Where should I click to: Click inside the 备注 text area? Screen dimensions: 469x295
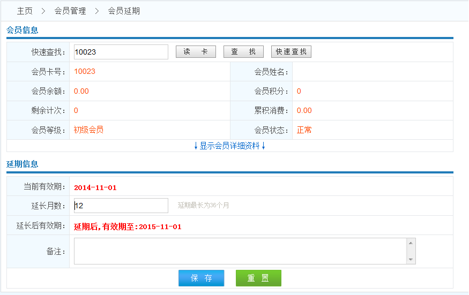click(x=240, y=251)
